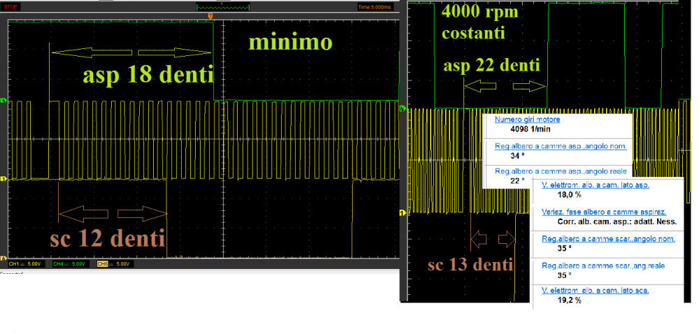This screenshot has width=699, height=334.
Task: Open the Numero giri motore link
Action: 527,119
